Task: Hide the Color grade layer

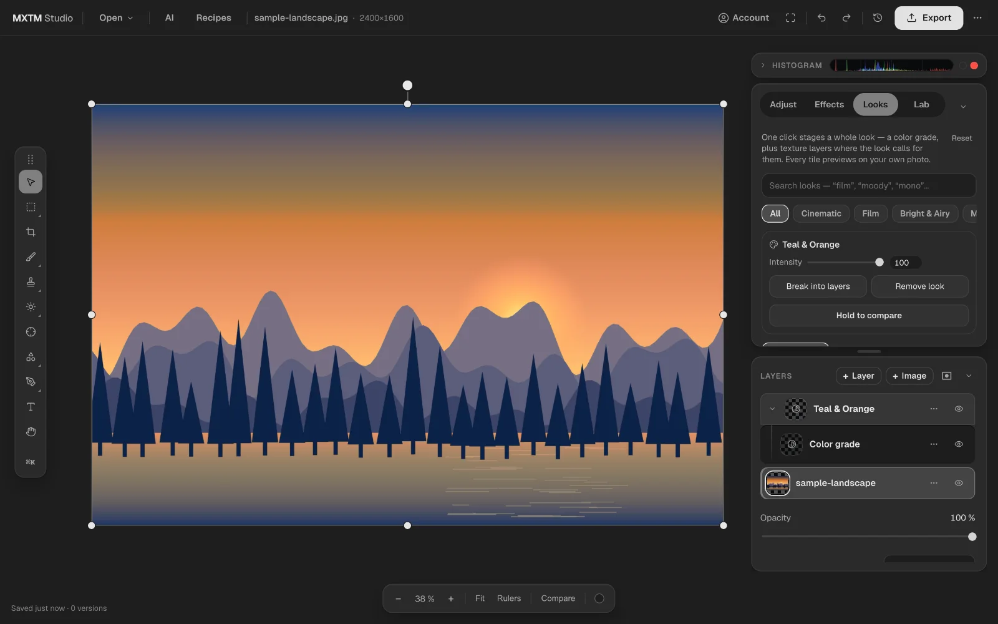Action: (x=959, y=444)
